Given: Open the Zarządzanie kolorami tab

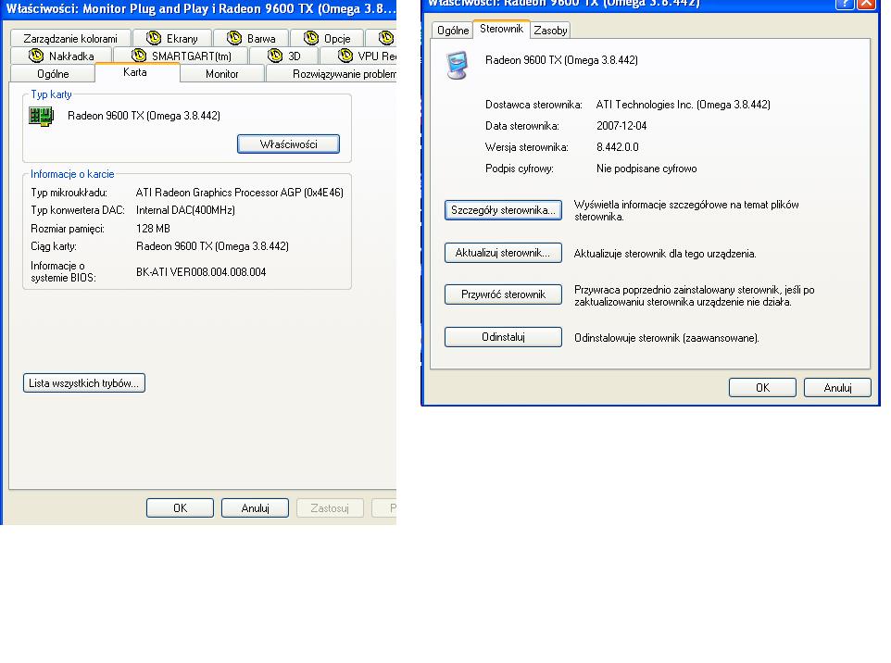Looking at the screenshot, I should (70, 39).
